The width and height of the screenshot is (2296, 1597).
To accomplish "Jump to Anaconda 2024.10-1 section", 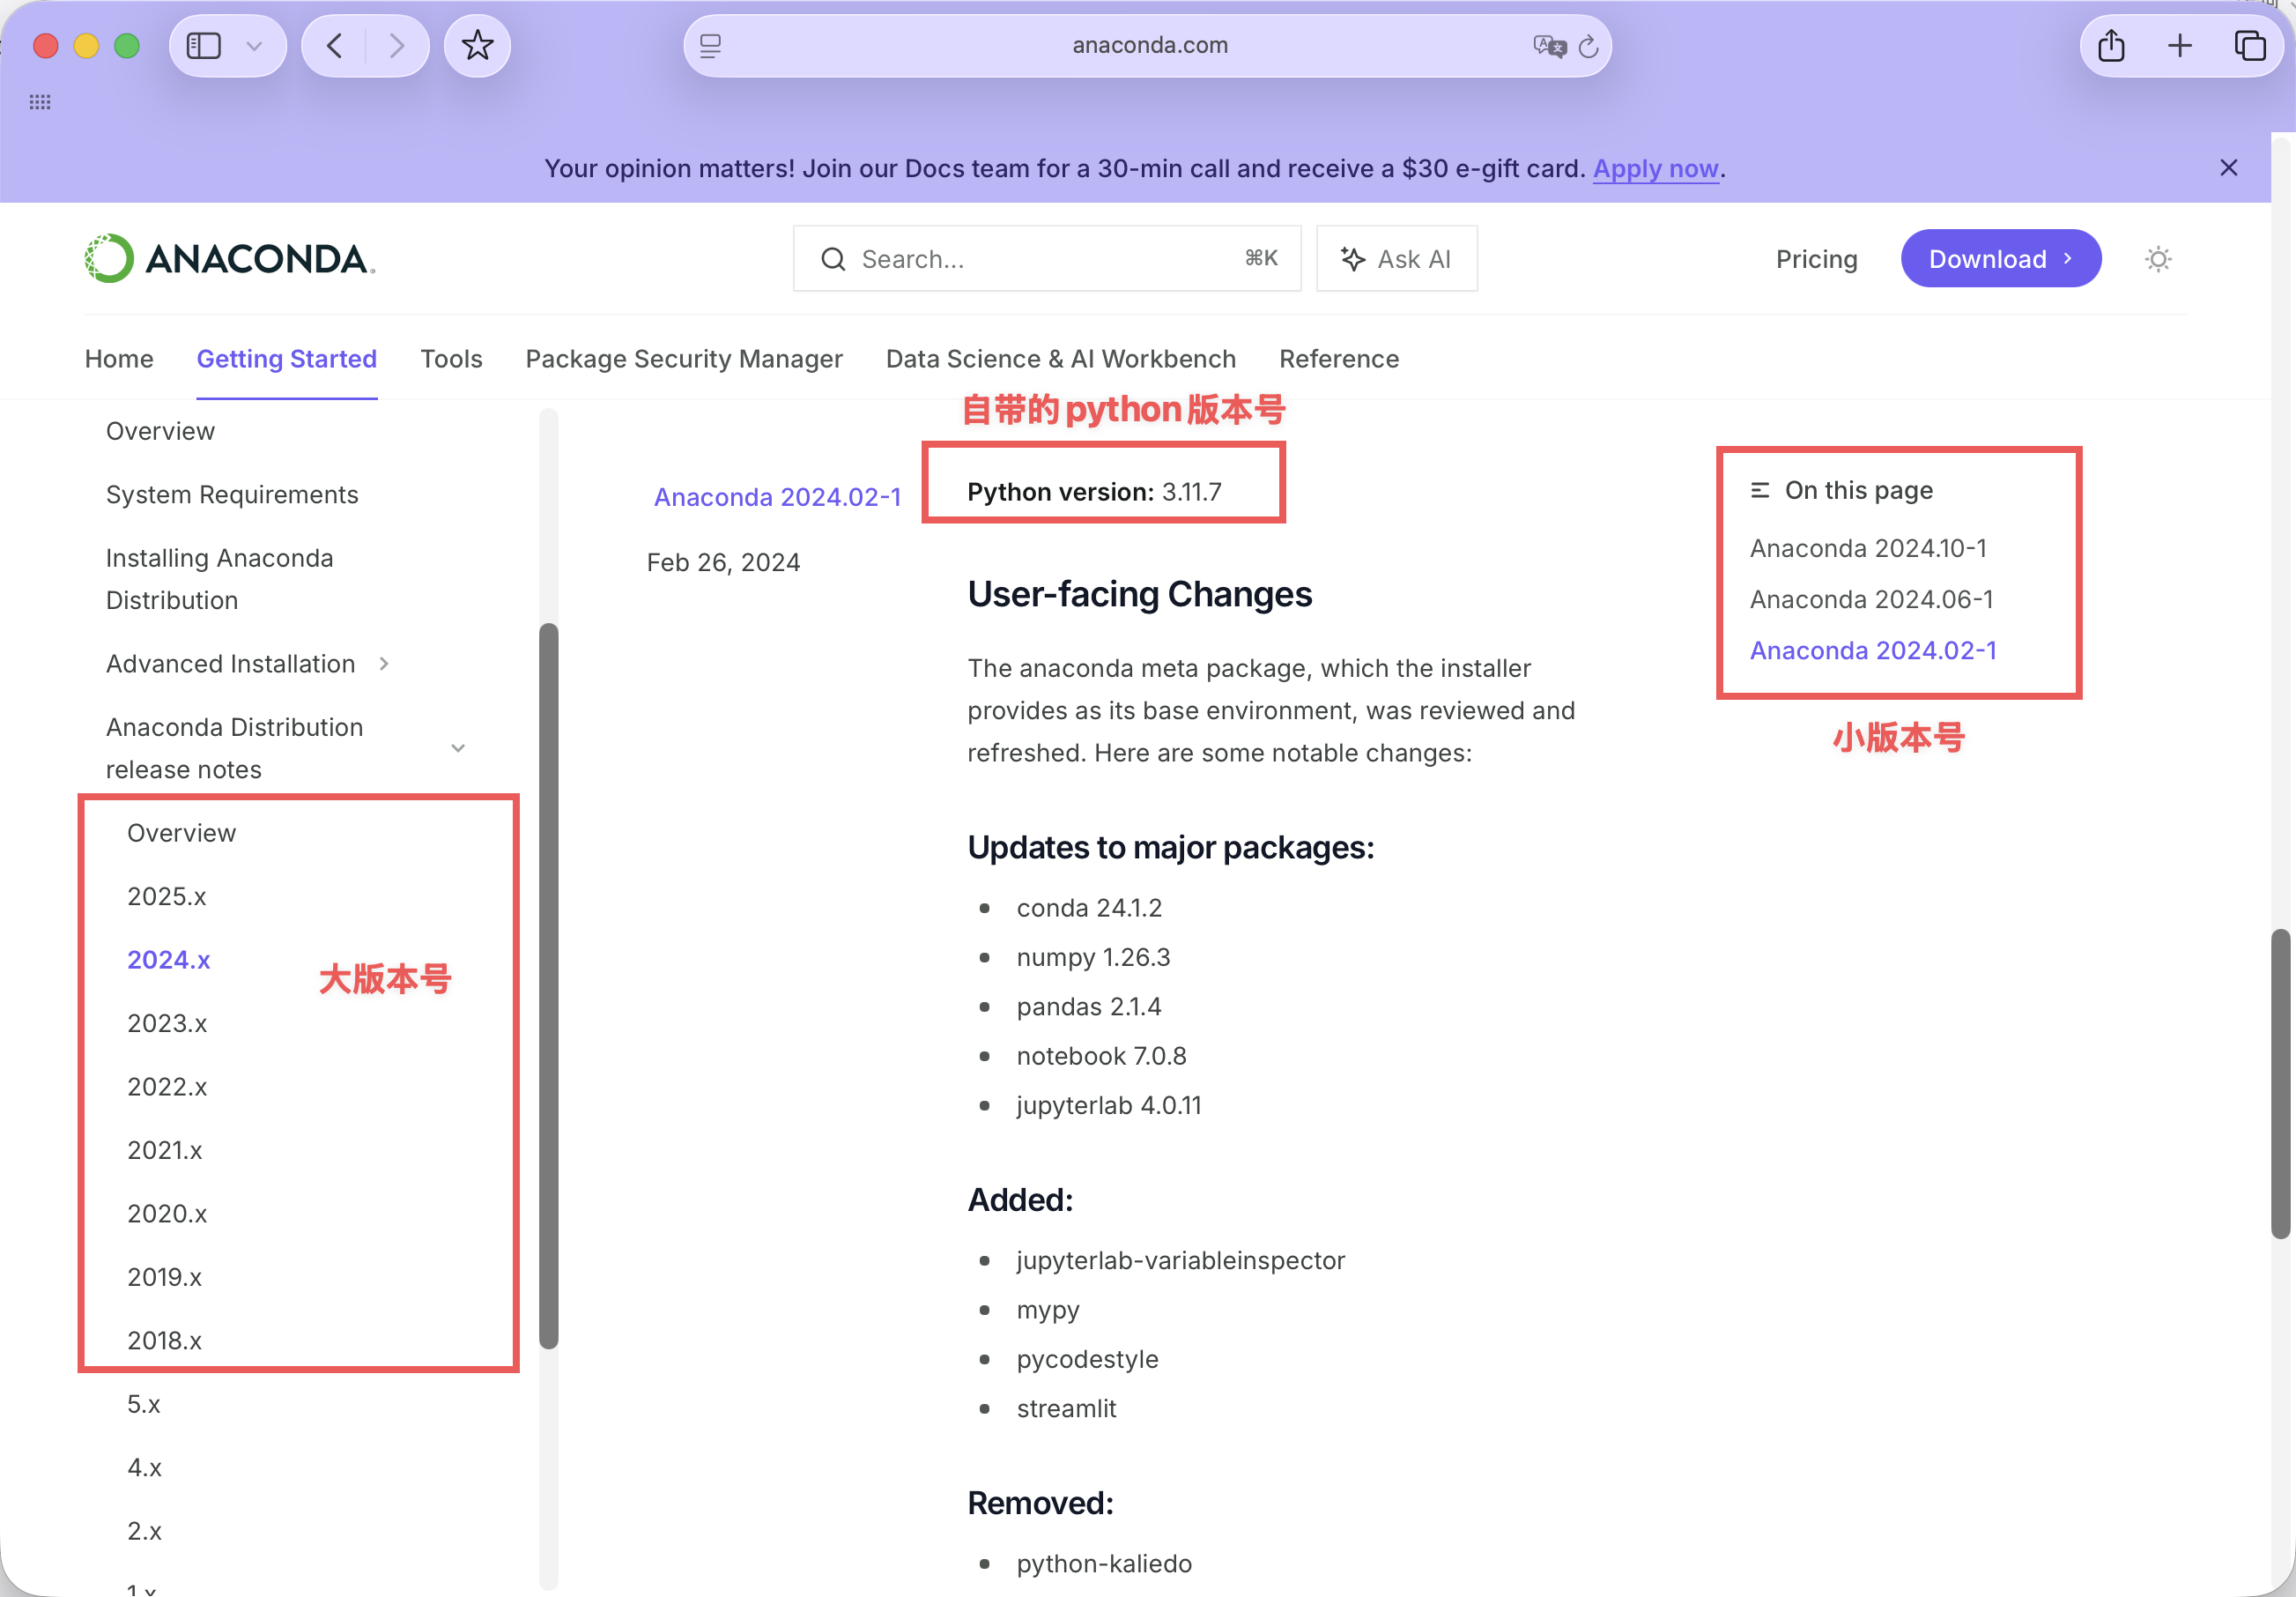I will click(1867, 548).
